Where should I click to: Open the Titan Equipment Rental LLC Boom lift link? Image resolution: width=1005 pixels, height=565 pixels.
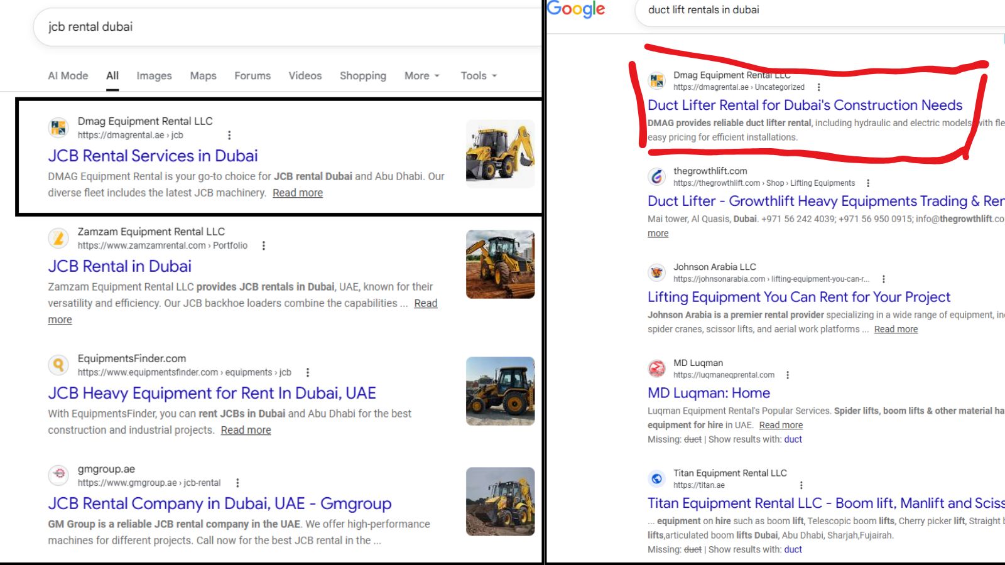point(826,503)
